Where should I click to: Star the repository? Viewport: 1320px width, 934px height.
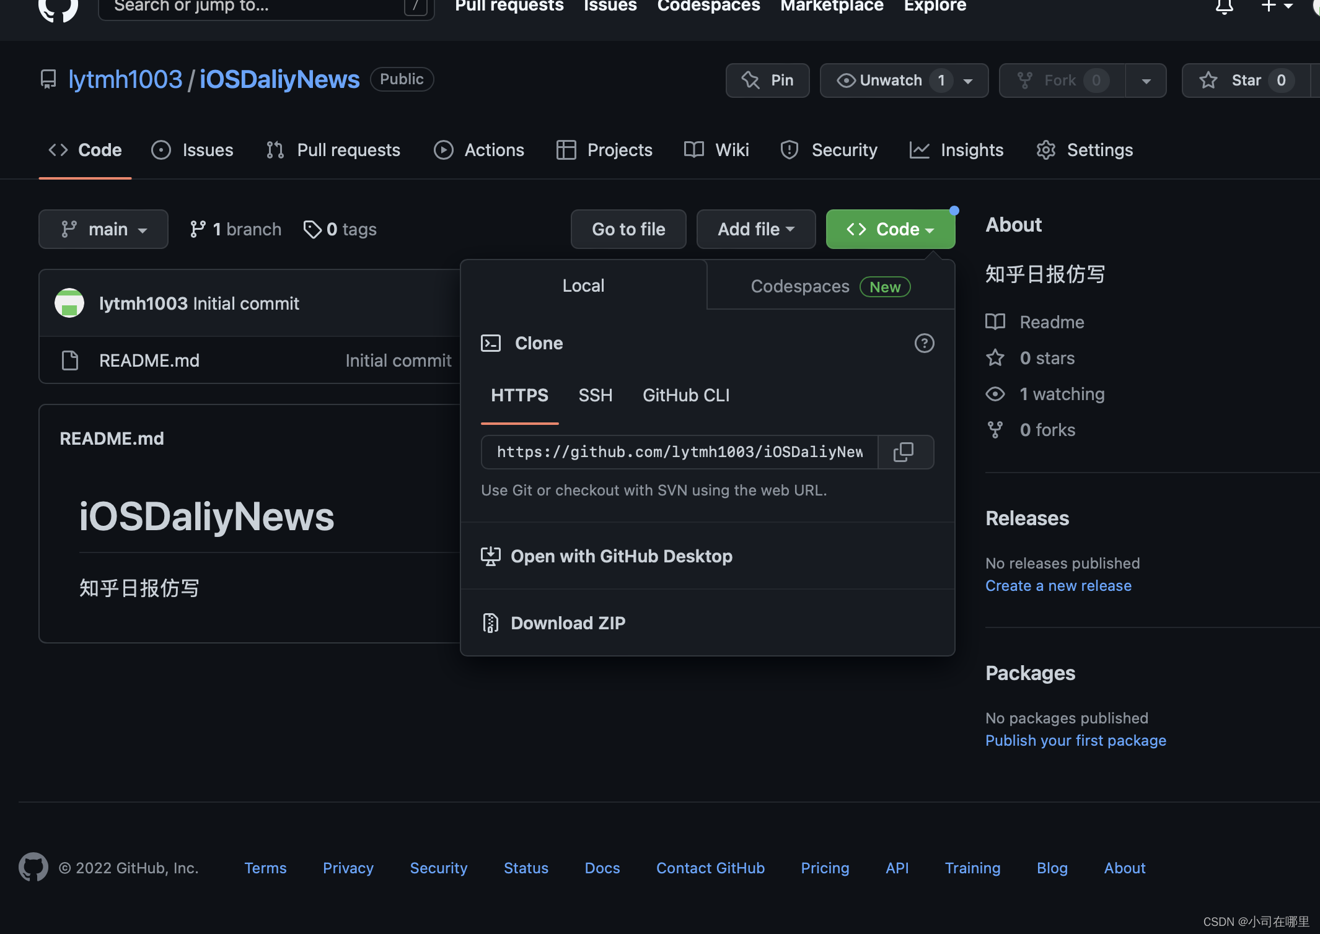(1246, 81)
